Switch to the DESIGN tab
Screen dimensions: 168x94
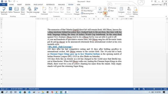tap(28, 5)
